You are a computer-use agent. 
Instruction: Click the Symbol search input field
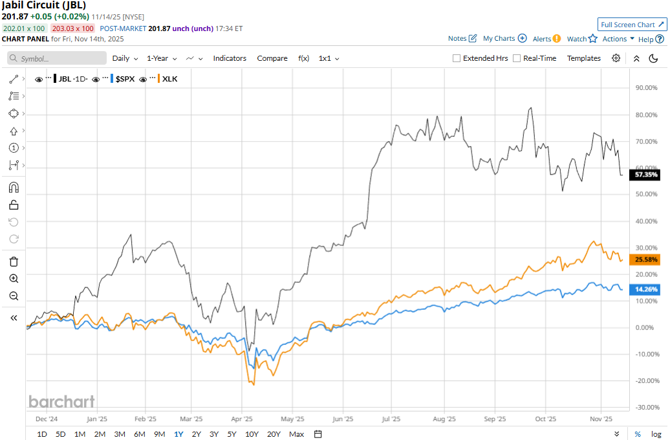[x=57, y=58]
